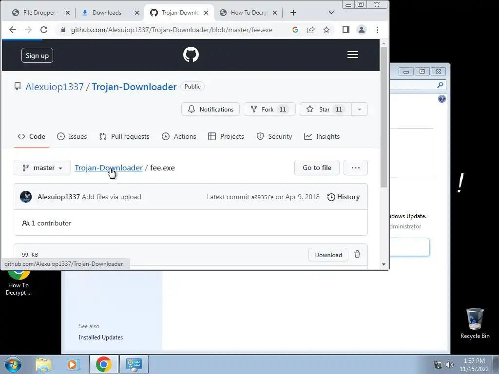Open the master branch selector
499x374 pixels.
click(x=42, y=168)
